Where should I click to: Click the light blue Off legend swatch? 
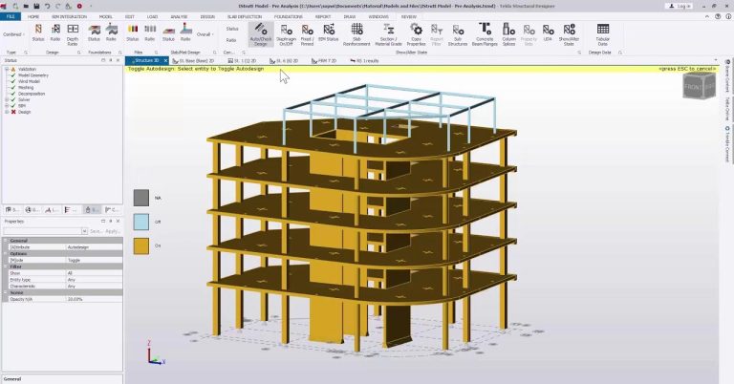(141, 222)
